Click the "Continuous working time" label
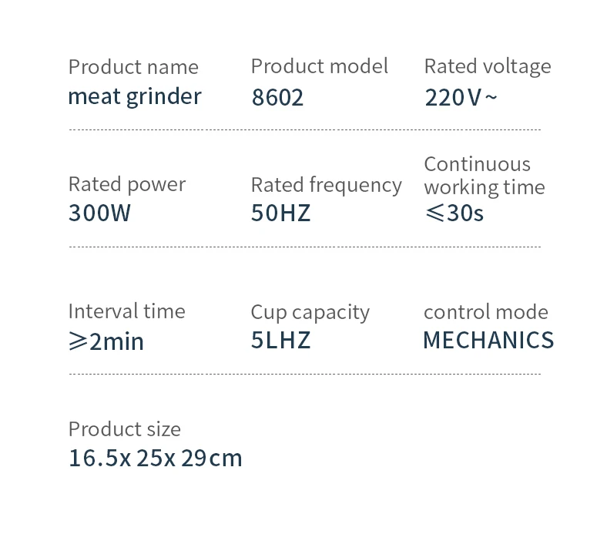This screenshot has height=541, width=607. point(484,175)
